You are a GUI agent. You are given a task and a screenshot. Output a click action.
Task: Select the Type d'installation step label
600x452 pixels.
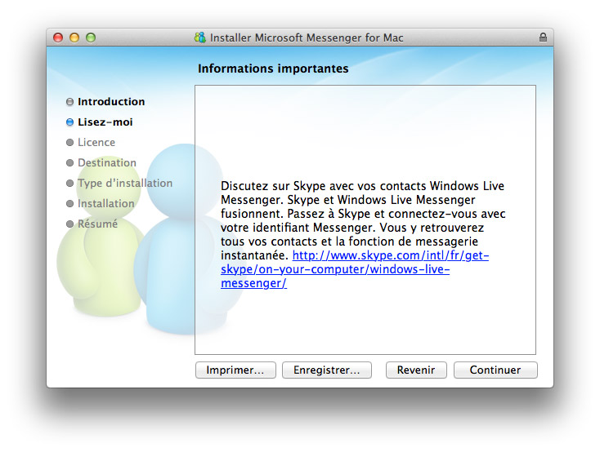point(125,183)
